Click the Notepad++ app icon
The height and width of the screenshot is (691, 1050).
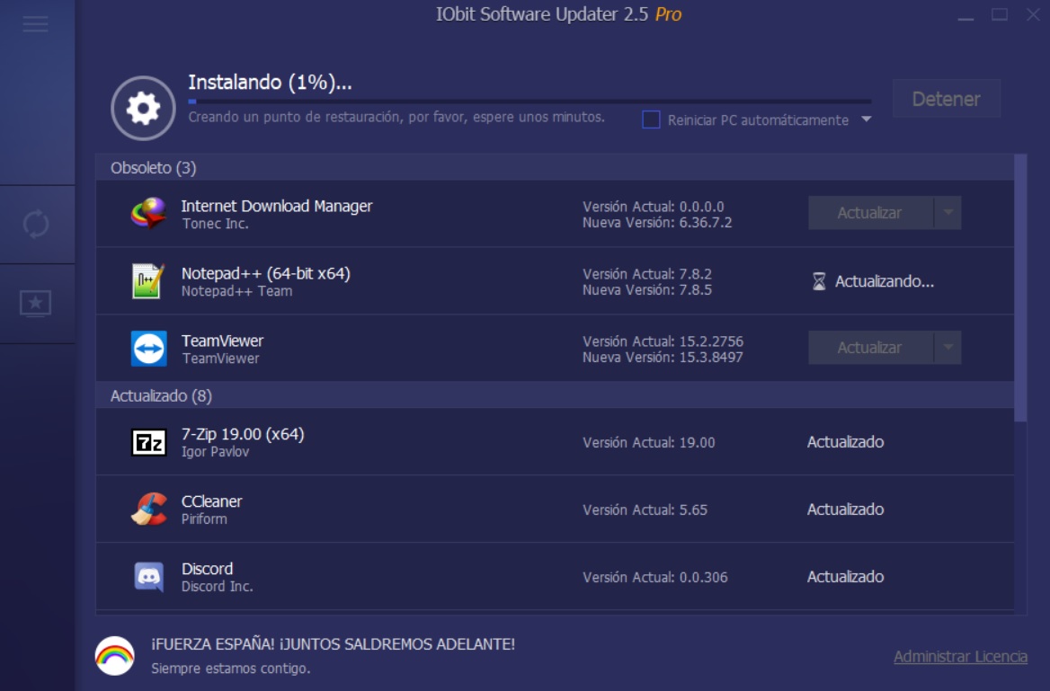(x=148, y=281)
